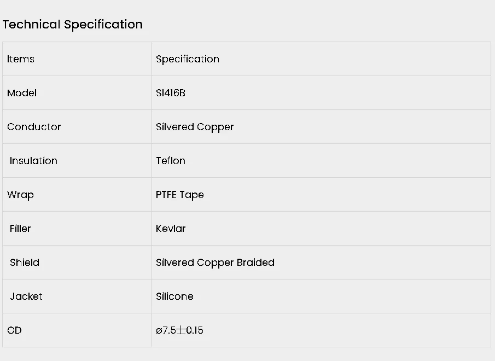Screen dimensions: 495x361
Task: Select the Filler row label
Action: [20, 229]
